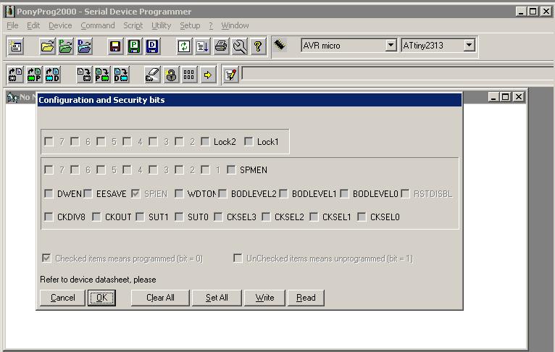Click the Load Script icon

pyautogui.click(x=202, y=46)
